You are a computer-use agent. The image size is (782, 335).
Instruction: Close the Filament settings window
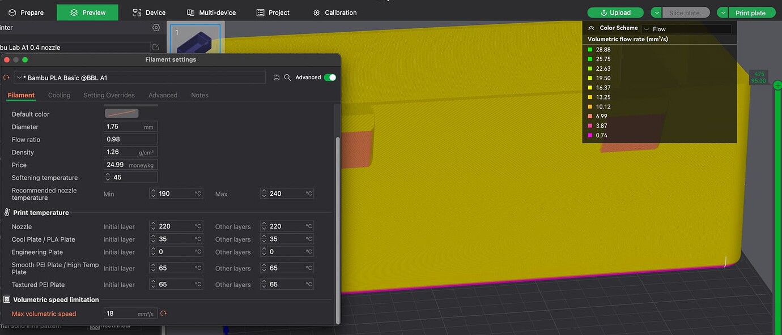point(7,59)
